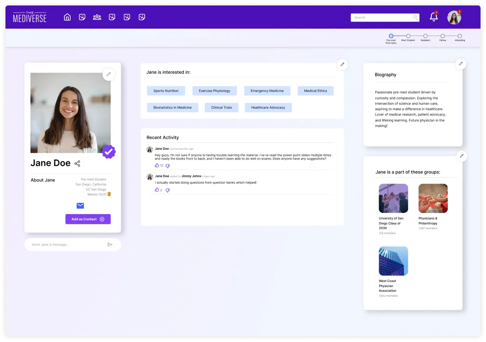This screenshot has height=342, width=486.
Task: Select the Fellow stage
Action: (443, 36)
